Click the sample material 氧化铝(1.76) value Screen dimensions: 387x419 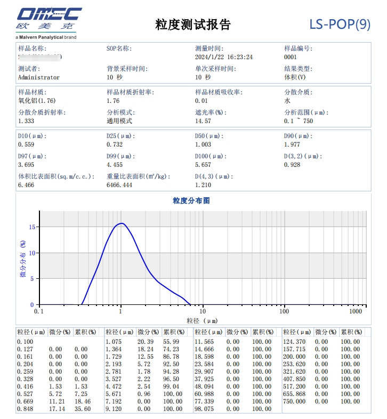(37, 101)
